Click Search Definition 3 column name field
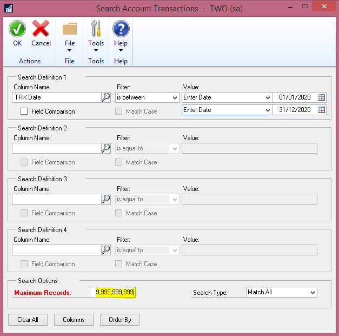 pos(57,199)
